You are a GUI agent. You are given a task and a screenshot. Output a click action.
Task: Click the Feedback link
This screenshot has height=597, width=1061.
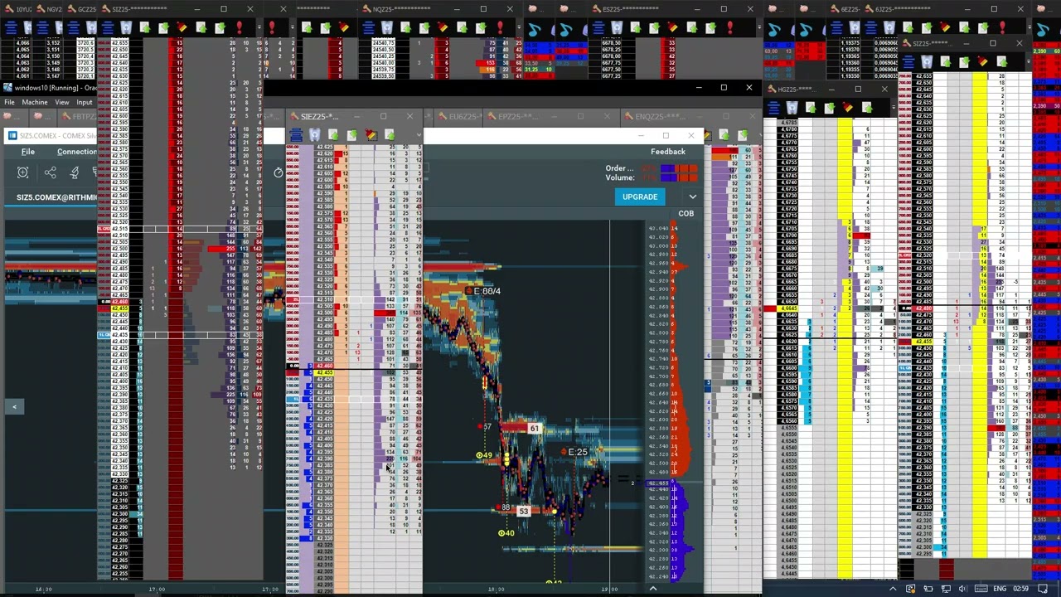point(668,152)
